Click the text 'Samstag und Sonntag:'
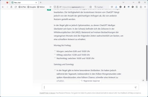Image resolution: width=148 pixels, height=97 pixels. [x=64, y=64]
